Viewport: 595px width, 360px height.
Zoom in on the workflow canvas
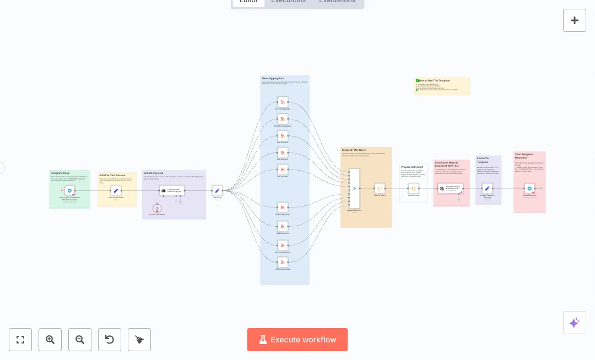coord(50,340)
